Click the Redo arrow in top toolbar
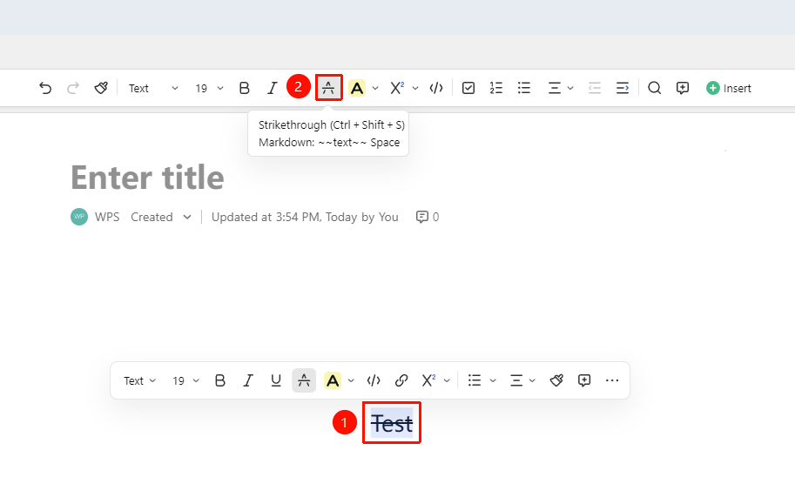The image size is (795, 504). coord(73,88)
